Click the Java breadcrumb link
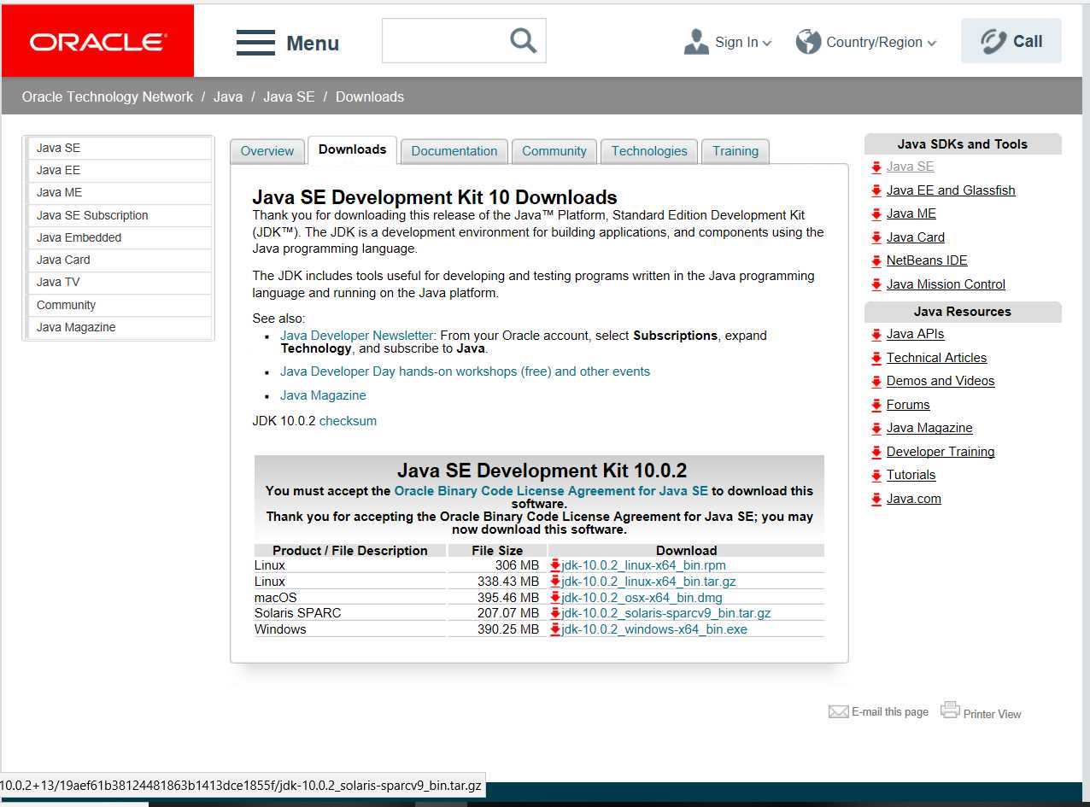Viewport: 1090px width, 807px height. point(228,96)
